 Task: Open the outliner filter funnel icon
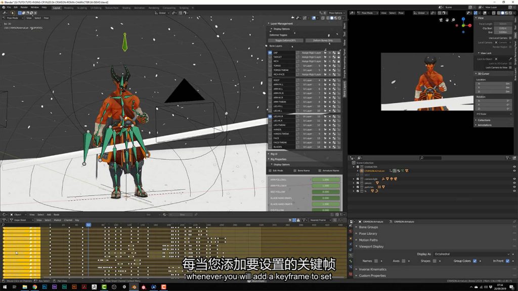pos(508,158)
